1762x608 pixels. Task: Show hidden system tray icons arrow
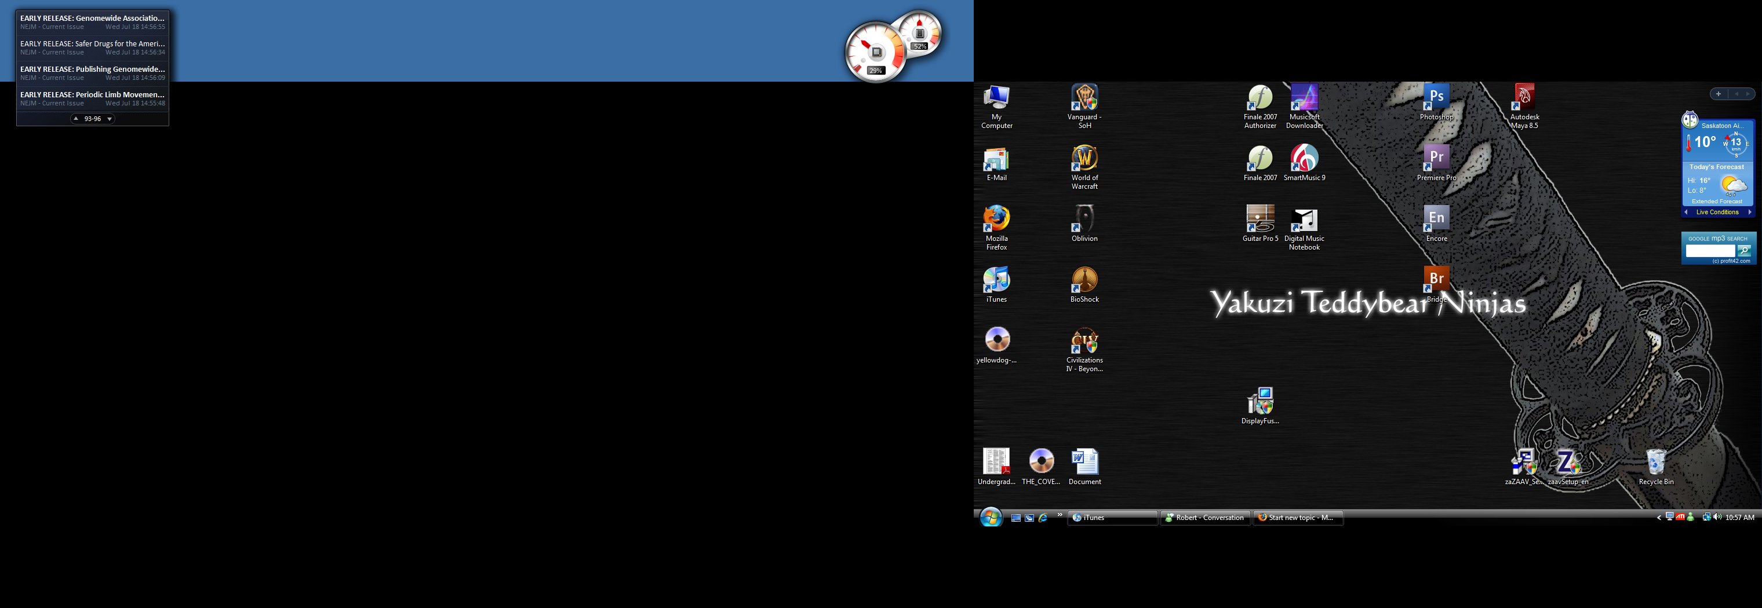click(1659, 518)
